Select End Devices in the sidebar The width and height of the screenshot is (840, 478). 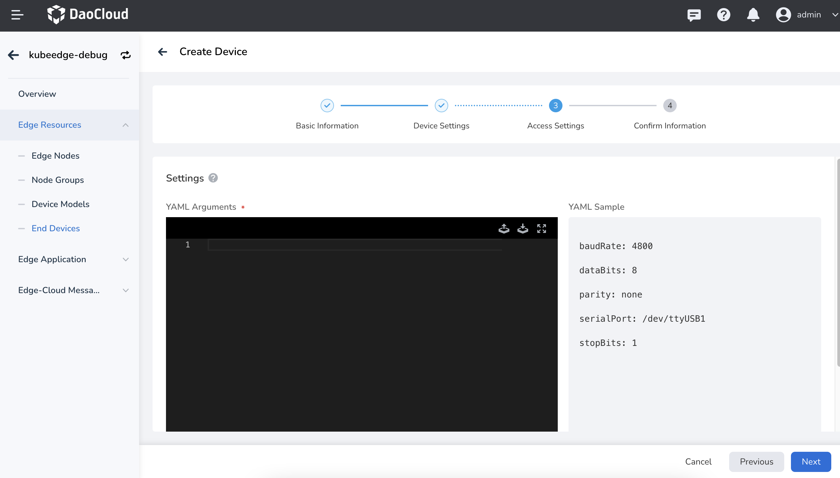click(x=56, y=228)
